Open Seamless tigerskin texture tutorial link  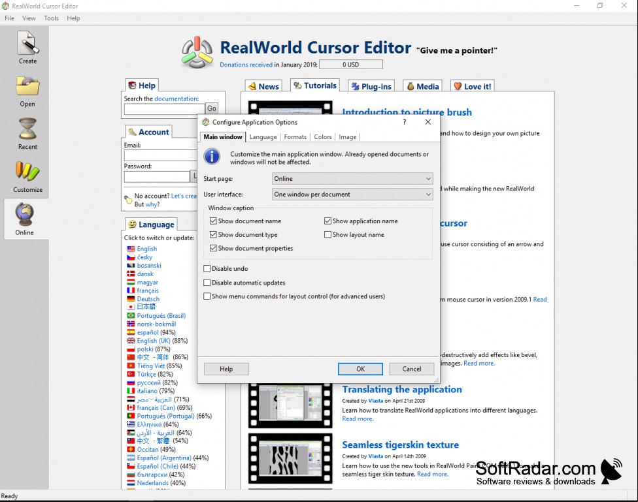coord(400,445)
